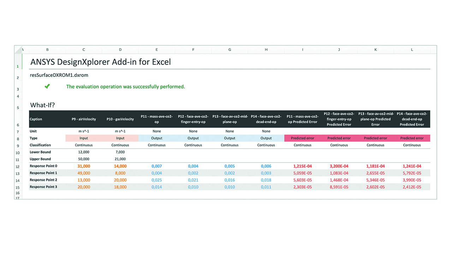Click the lower bound value '12,000'
Image resolution: width=452 pixels, height=254 pixels.
[x=84, y=152]
